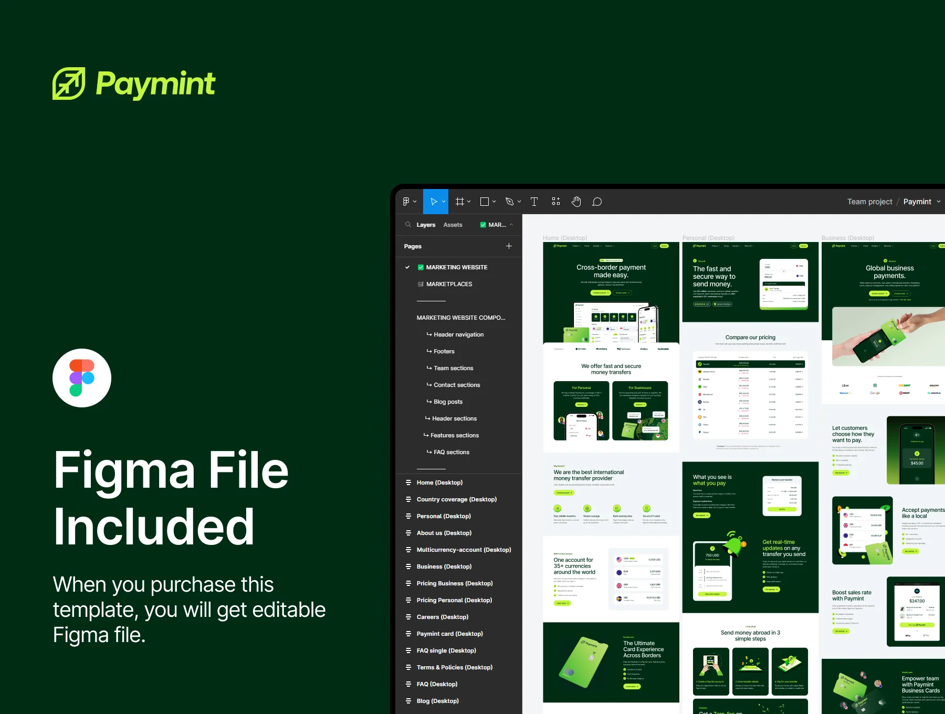Click frame icon beside Personal (Desktop)
The image size is (945, 714).
(408, 516)
